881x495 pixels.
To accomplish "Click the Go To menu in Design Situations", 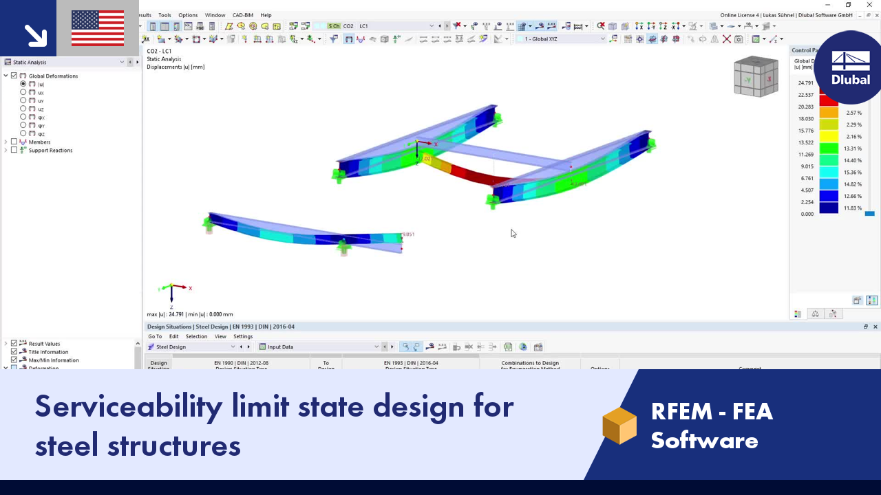I will pos(154,336).
